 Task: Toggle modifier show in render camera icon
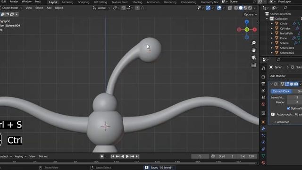click(x=296, y=84)
